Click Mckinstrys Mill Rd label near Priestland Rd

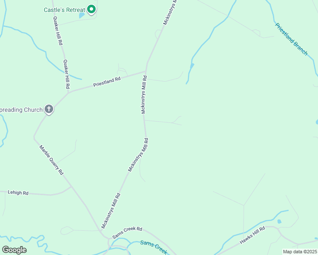tap(144, 94)
